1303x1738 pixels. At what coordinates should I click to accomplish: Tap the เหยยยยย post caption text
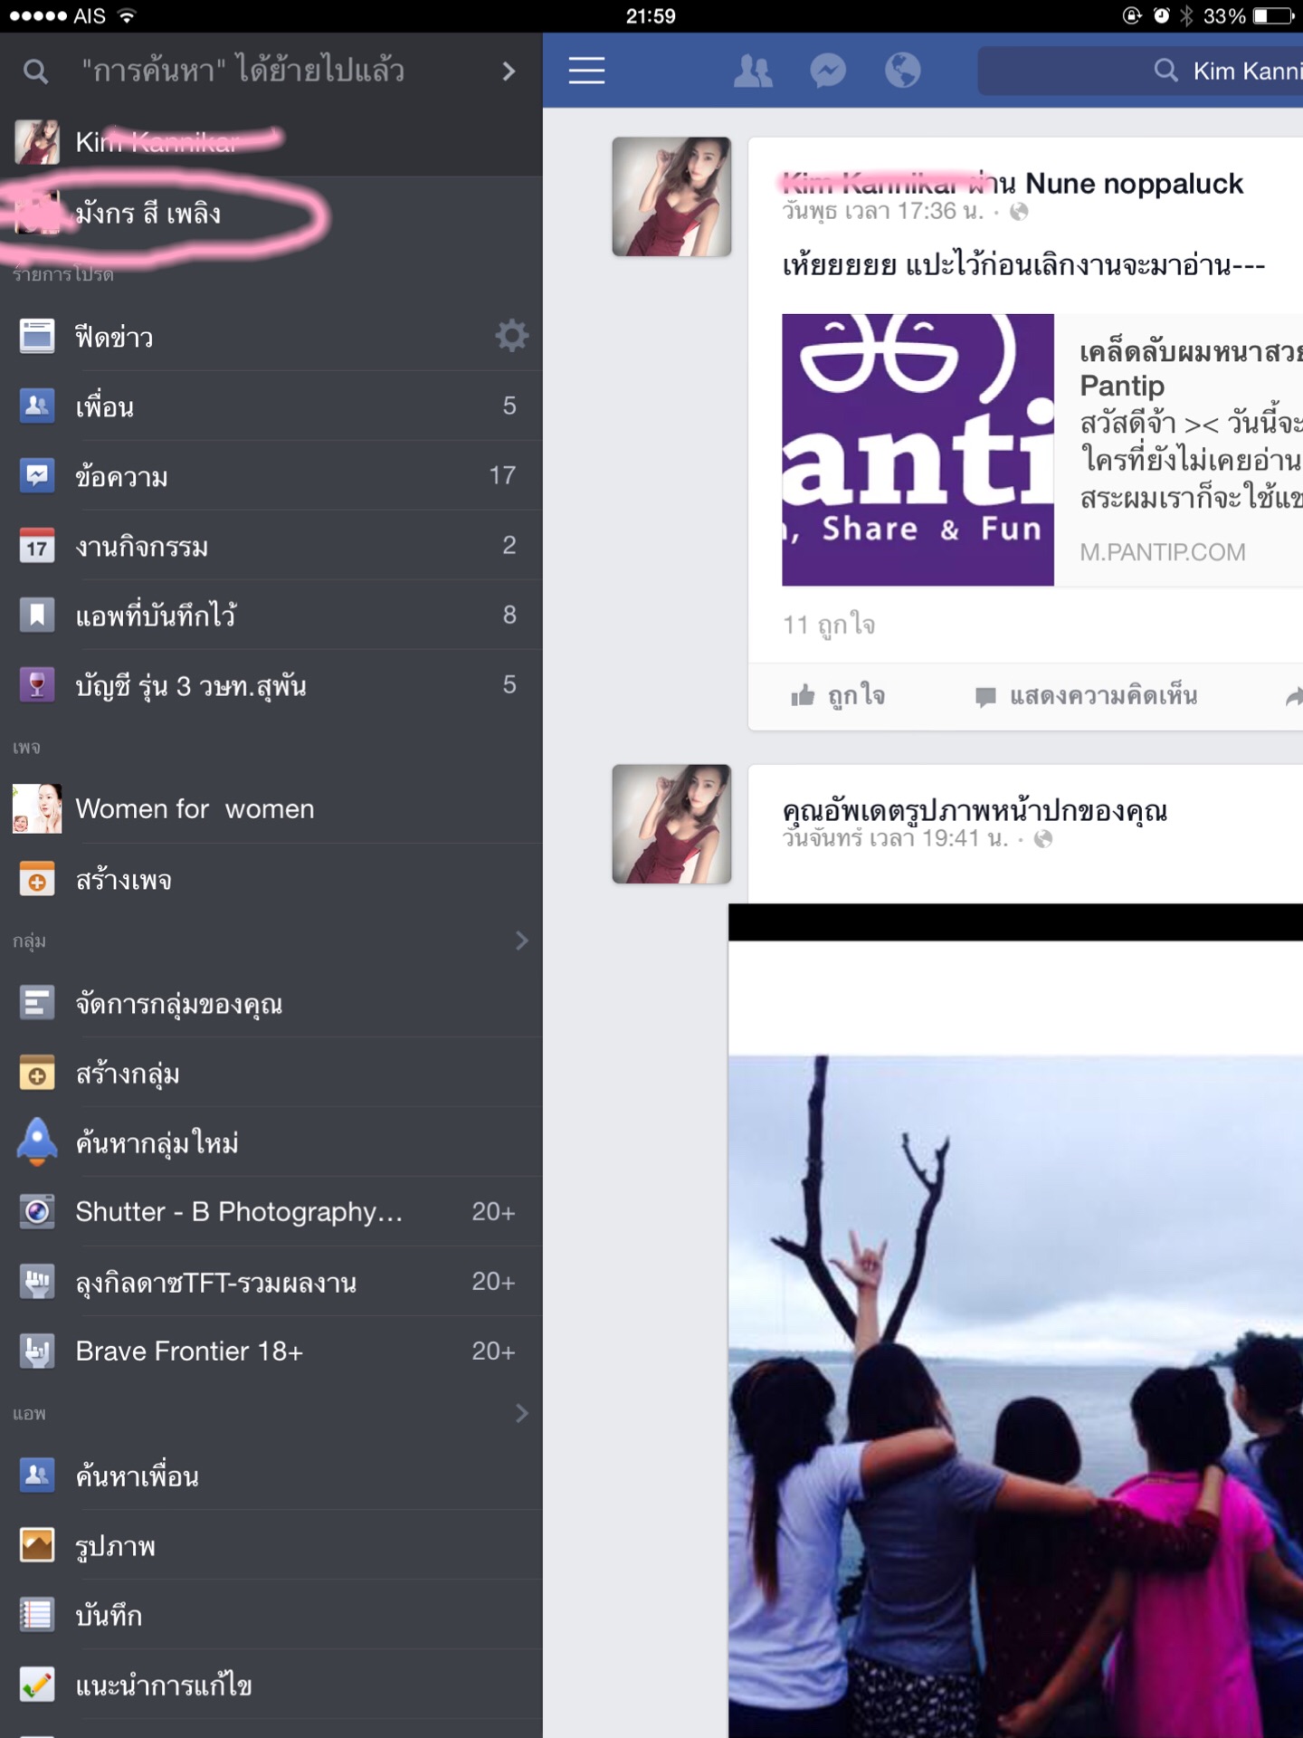point(1023,265)
